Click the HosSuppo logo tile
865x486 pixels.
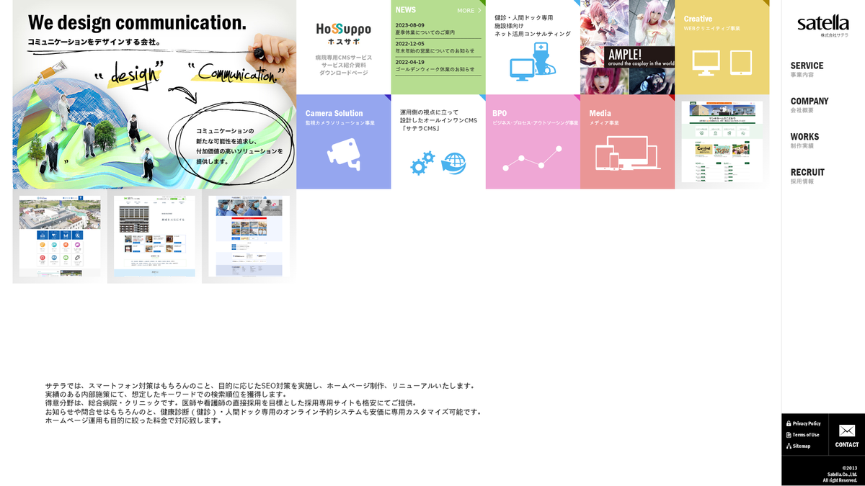click(x=344, y=47)
